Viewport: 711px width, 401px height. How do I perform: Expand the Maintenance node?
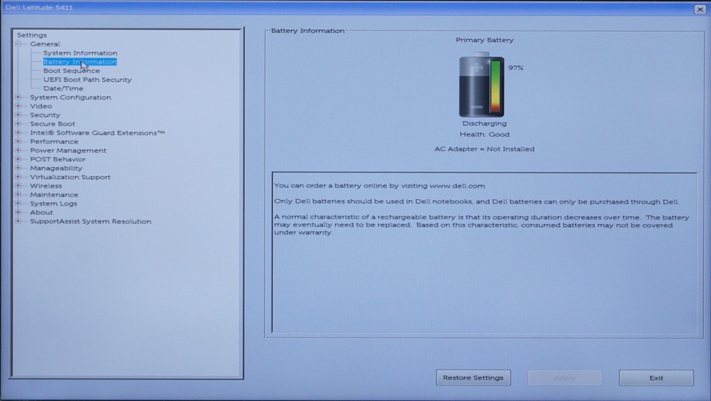click(18, 194)
